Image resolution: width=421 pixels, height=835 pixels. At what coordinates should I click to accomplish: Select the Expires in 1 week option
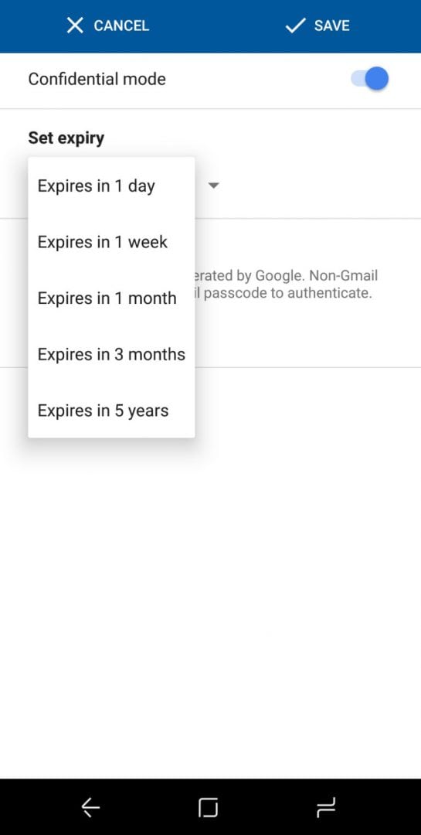[x=111, y=242]
